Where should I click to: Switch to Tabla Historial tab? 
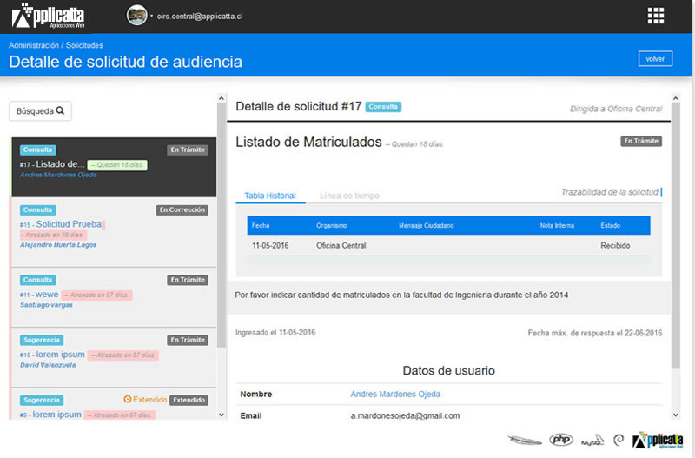tap(270, 196)
